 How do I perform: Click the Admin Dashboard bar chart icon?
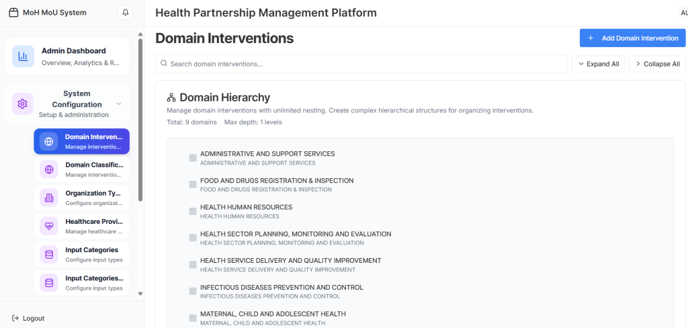[23, 56]
